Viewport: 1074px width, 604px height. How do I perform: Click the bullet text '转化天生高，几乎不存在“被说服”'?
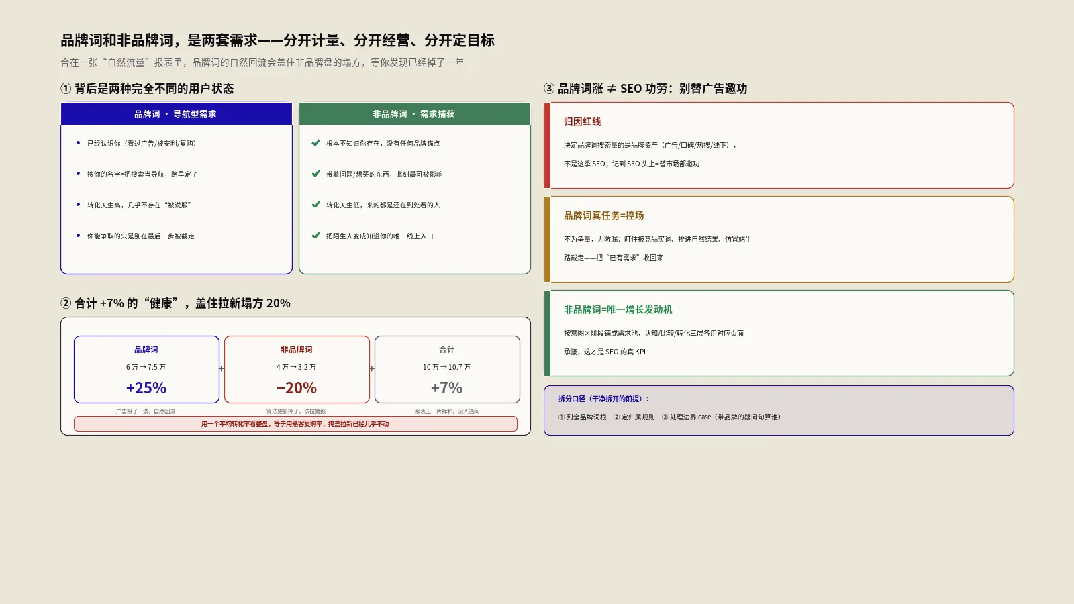coord(139,205)
